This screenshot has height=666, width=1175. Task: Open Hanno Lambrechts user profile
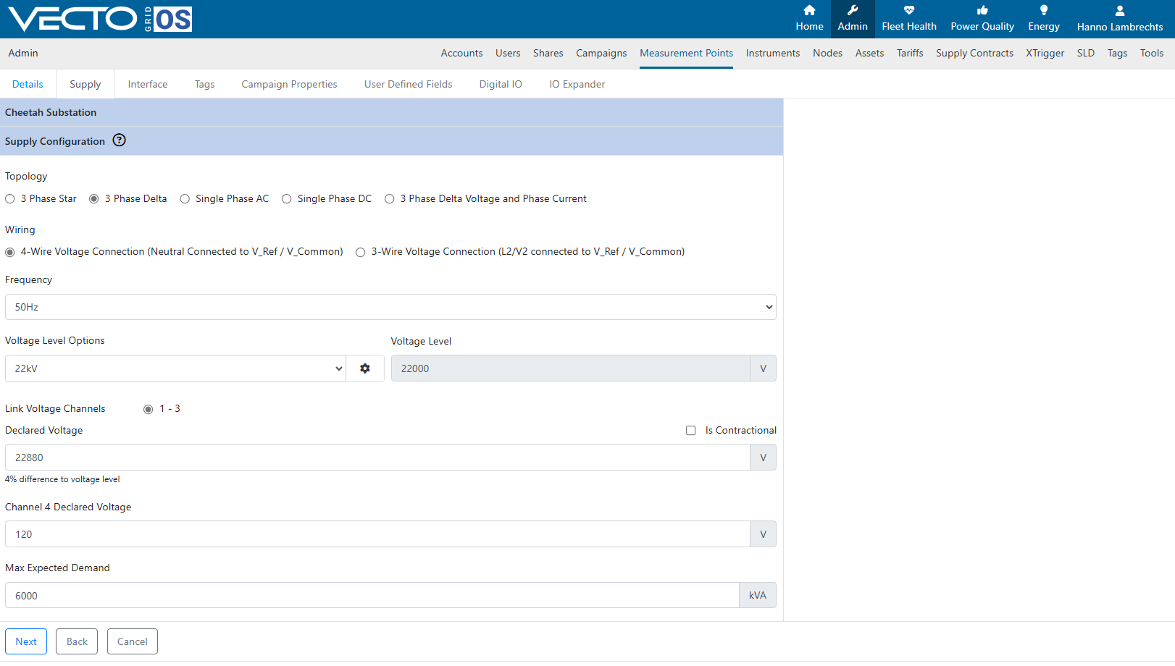pyautogui.click(x=1120, y=19)
